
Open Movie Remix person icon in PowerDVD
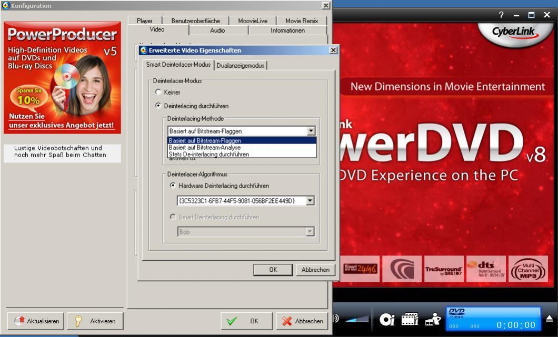pyautogui.click(x=433, y=319)
